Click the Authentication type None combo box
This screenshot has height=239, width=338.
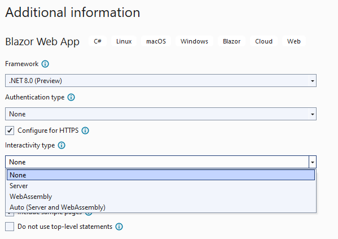(161, 114)
